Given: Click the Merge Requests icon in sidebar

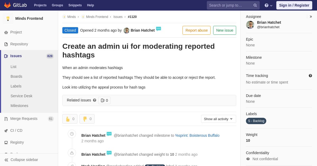Looking at the screenshot, I should [x=6, y=119].
